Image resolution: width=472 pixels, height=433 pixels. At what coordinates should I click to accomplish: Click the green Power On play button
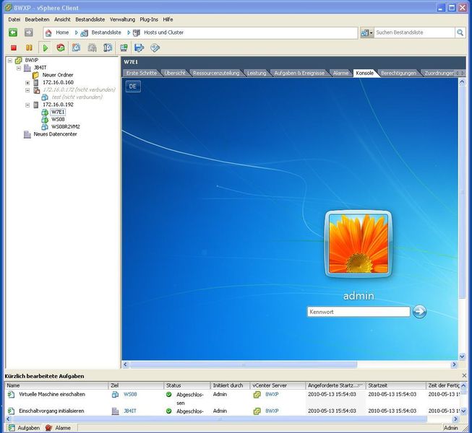46,48
